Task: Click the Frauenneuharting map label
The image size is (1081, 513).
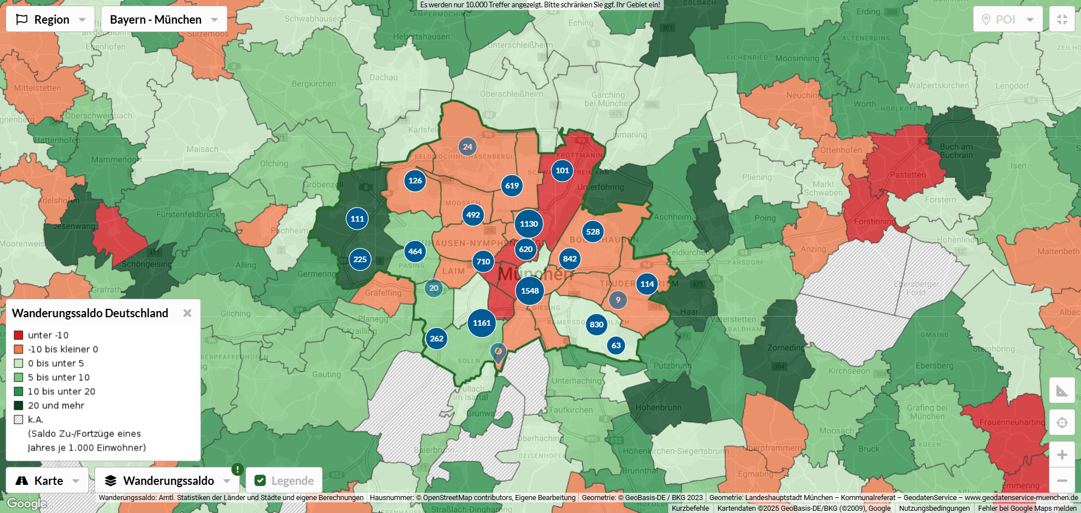Action: (1012, 422)
